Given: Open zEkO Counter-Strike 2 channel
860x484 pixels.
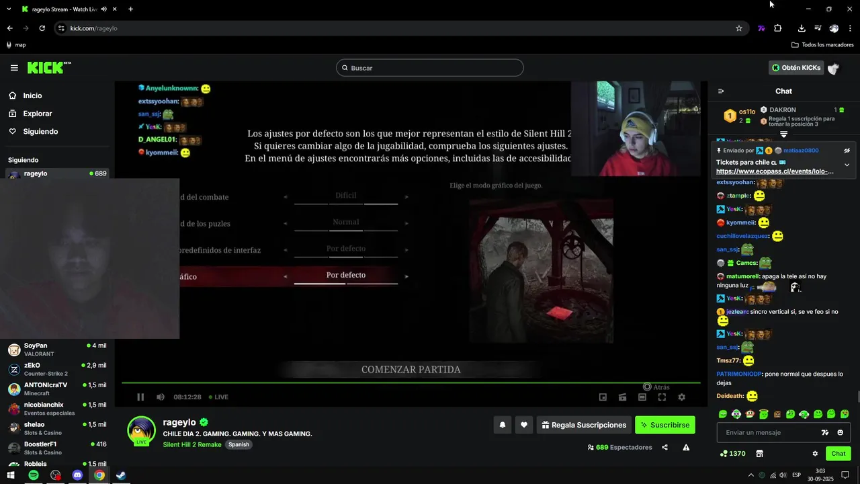Looking at the screenshot, I should point(57,369).
